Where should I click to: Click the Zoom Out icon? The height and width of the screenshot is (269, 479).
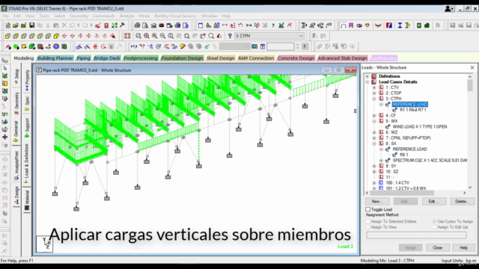163,36
